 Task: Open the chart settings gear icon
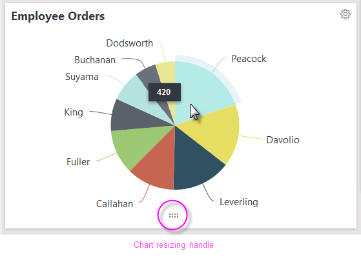(x=346, y=14)
